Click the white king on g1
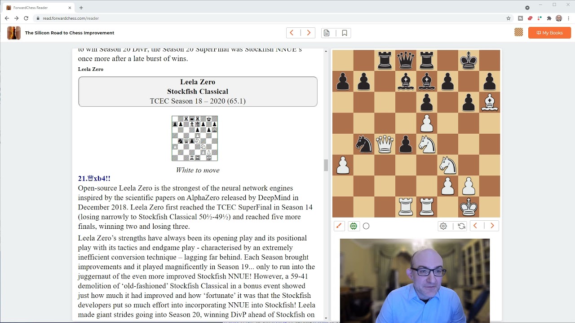575x323 pixels. coord(469,207)
